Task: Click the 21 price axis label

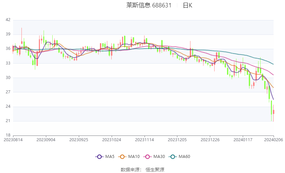Action: (8, 121)
